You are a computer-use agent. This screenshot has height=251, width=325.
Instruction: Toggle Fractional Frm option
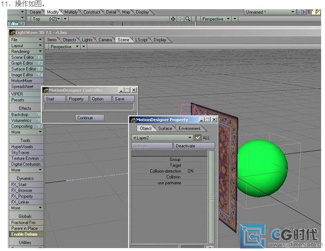point(26,222)
